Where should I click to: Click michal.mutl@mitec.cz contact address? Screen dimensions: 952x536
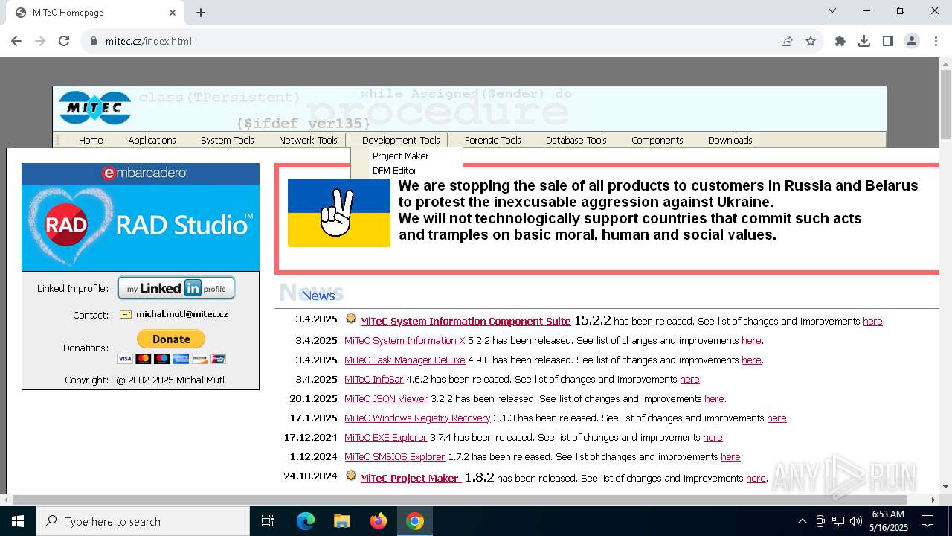181,314
